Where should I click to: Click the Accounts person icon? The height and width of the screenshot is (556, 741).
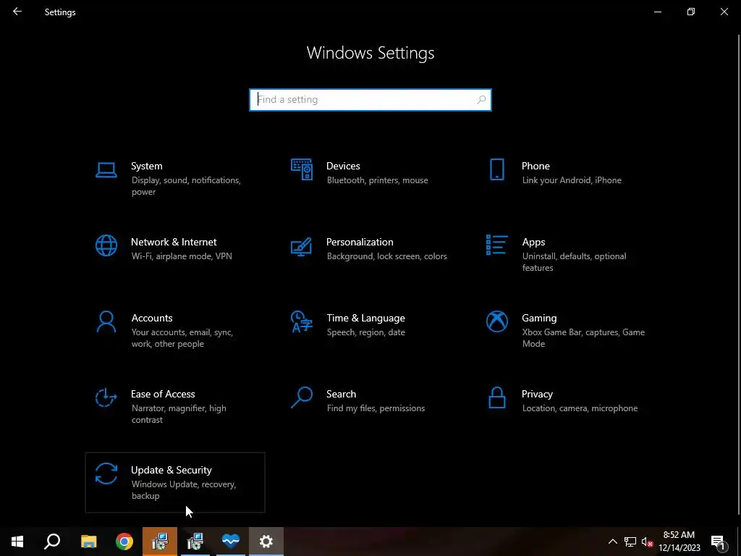click(106, 321)
